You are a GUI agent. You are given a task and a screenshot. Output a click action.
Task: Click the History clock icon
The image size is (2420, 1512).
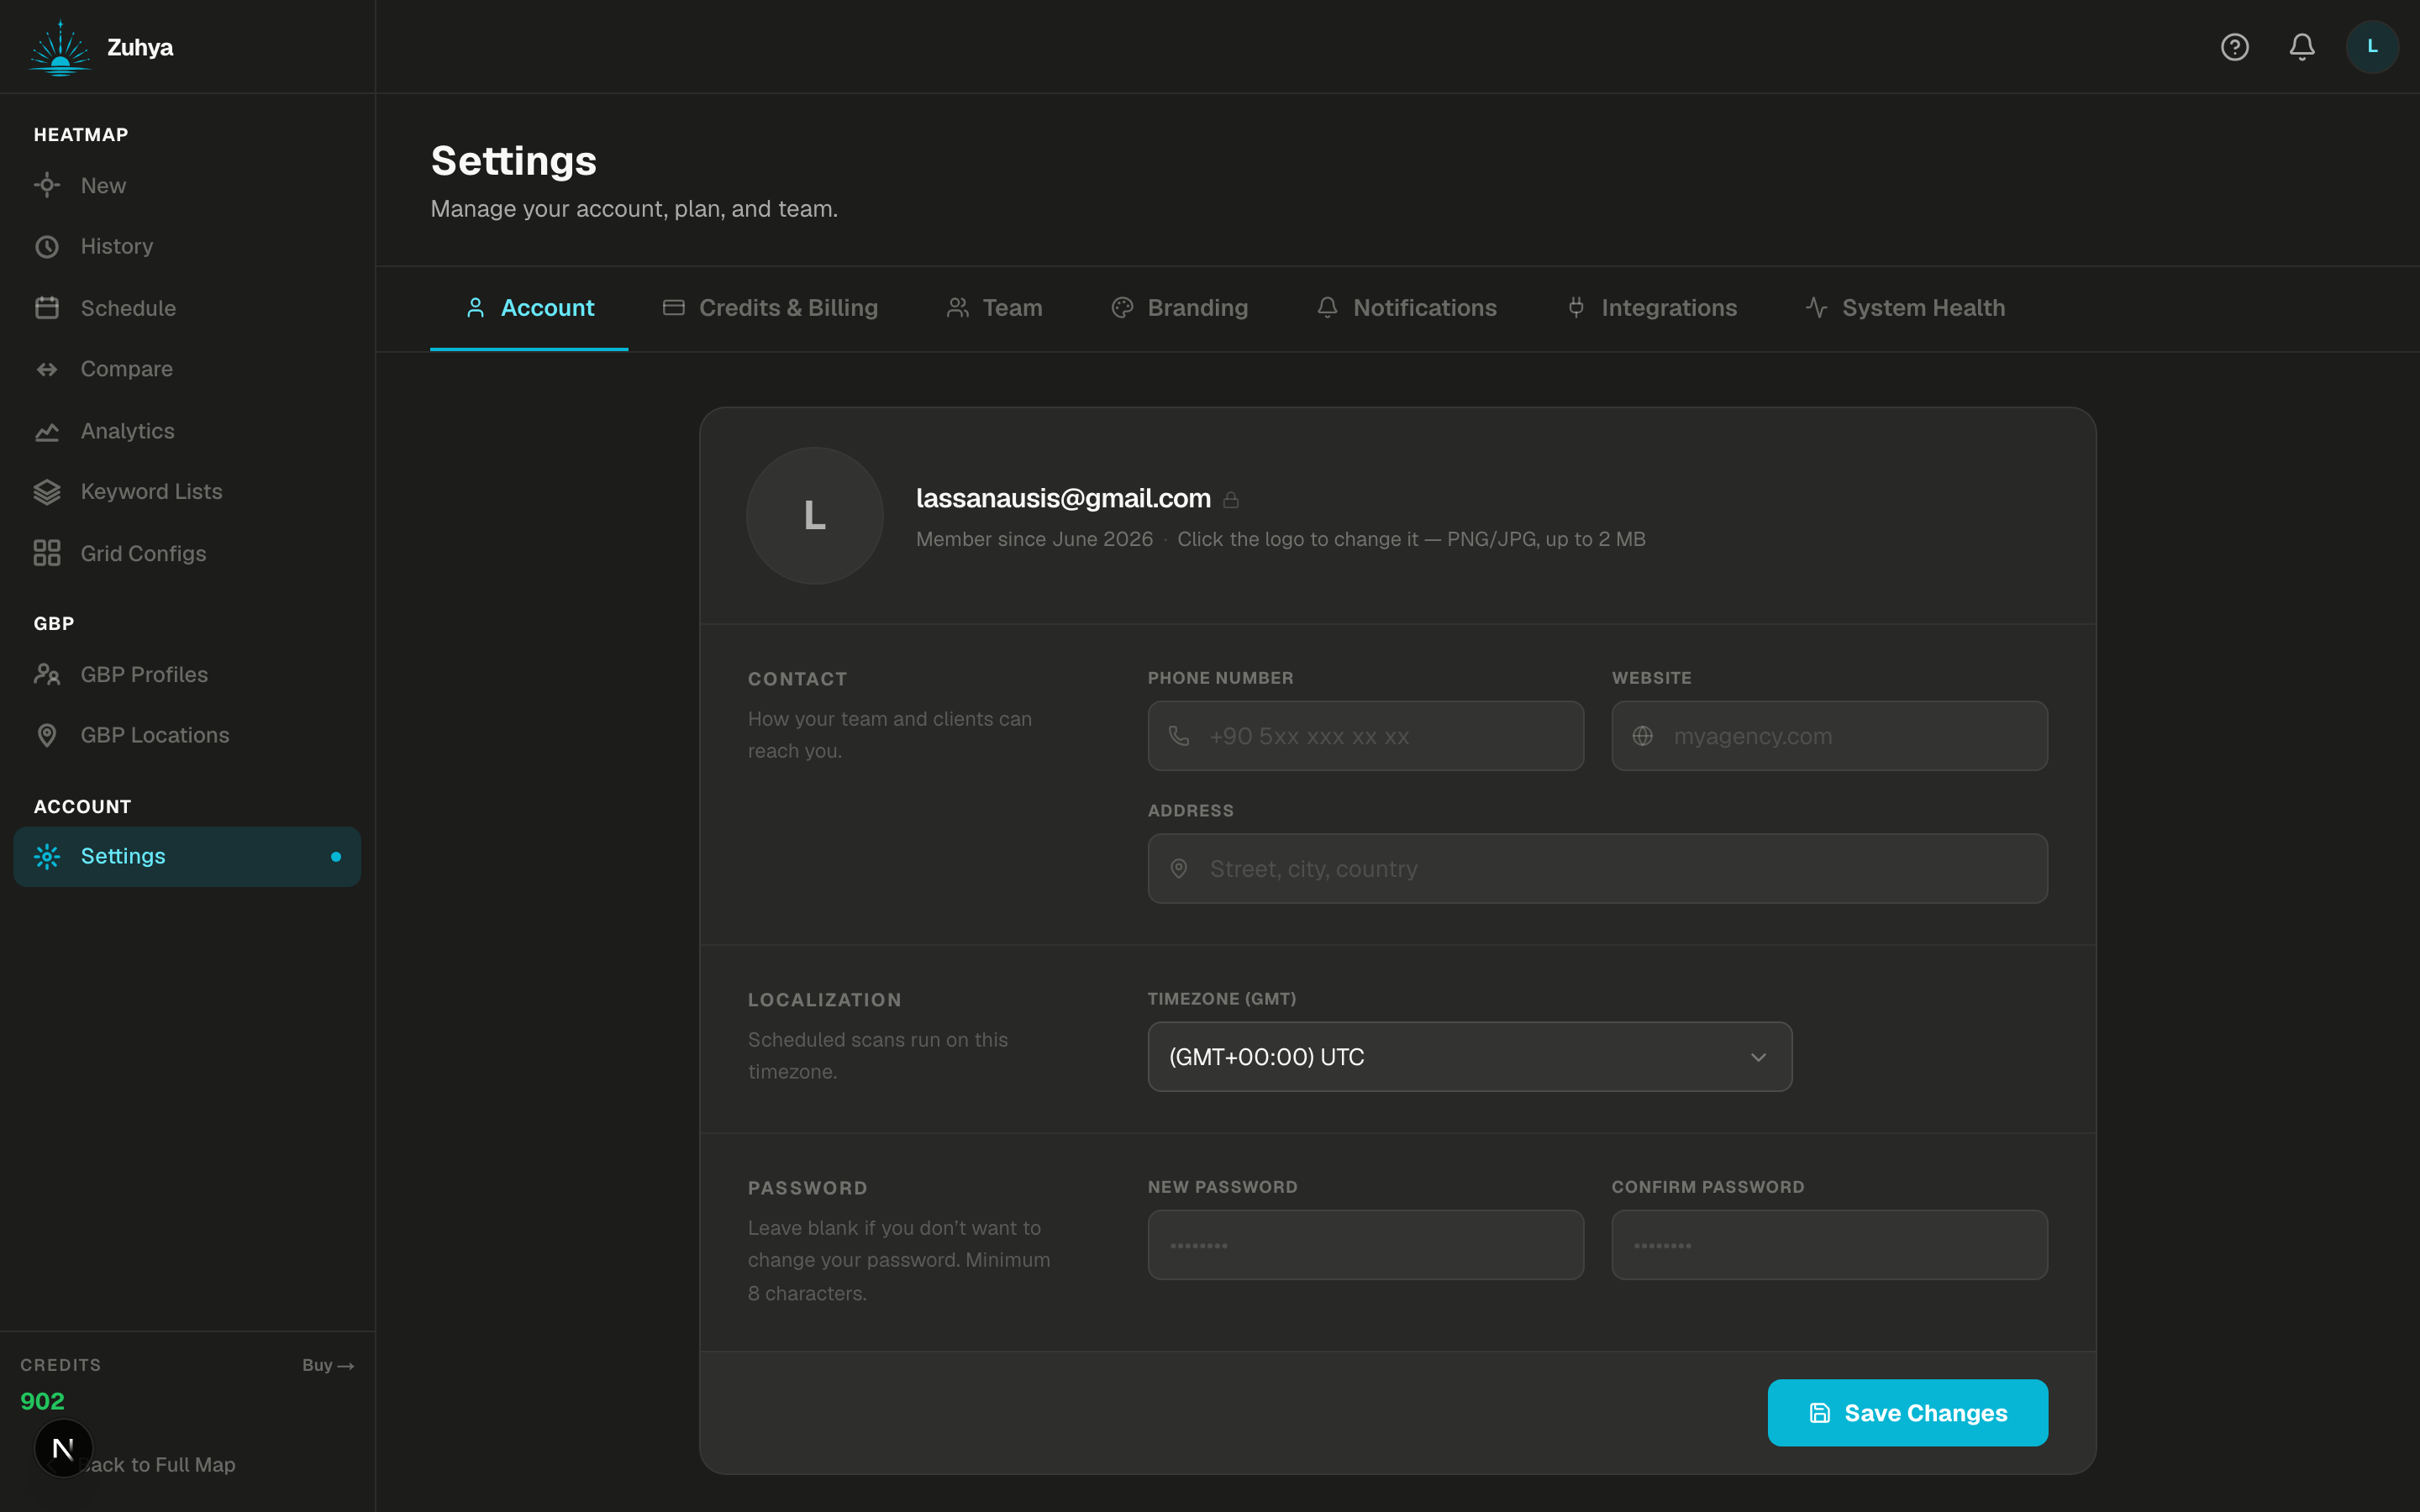[47, 246]
